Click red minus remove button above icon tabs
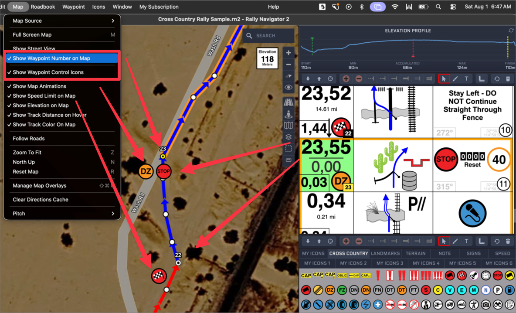 click(359, 241)
